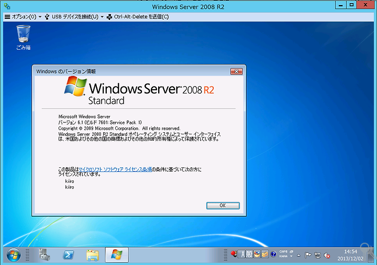Open the Windows Start orb

(14, 256)
